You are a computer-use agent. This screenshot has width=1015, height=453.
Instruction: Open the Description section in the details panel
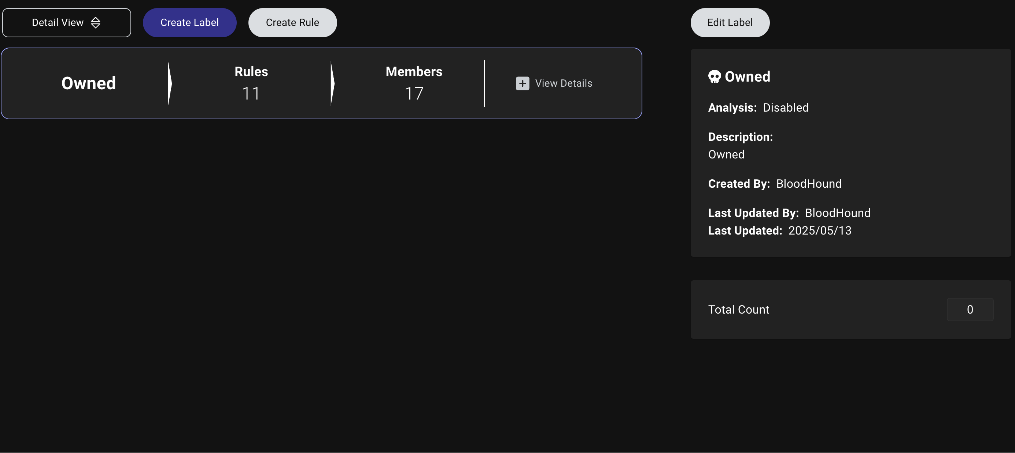click(x=741, y=136)
